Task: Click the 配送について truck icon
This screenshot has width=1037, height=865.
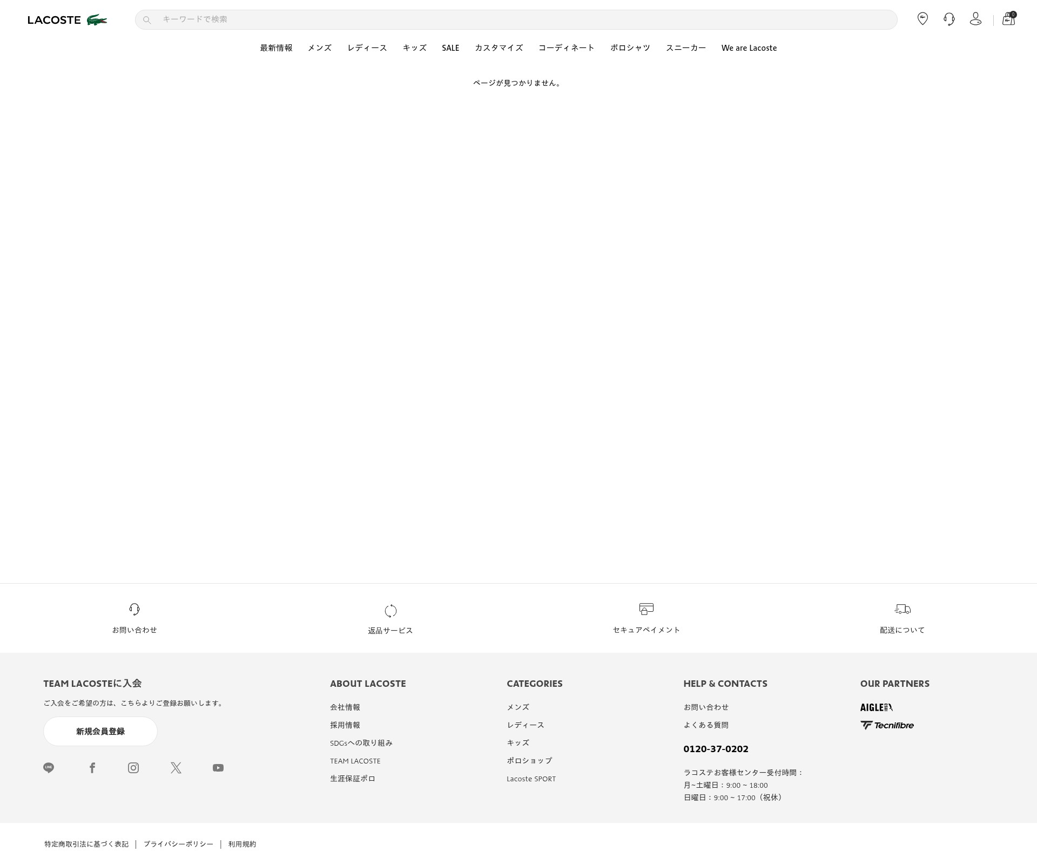Action: tap(903, 609)
